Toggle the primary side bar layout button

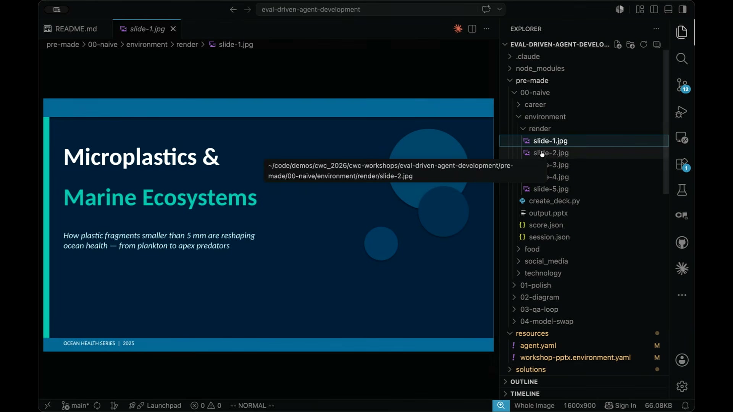click(654, 10)
